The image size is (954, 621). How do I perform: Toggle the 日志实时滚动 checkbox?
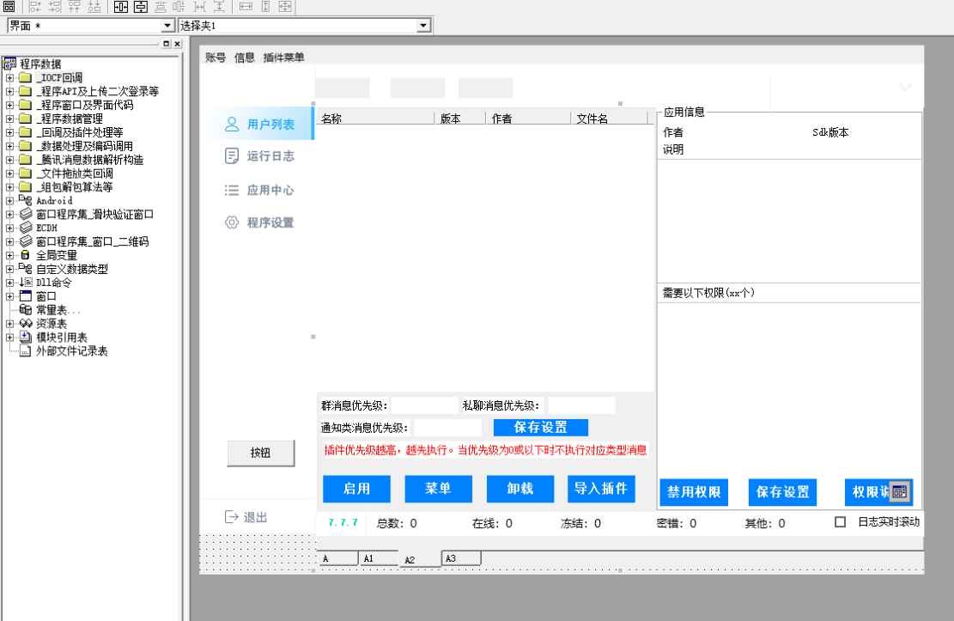click(841, 522)
